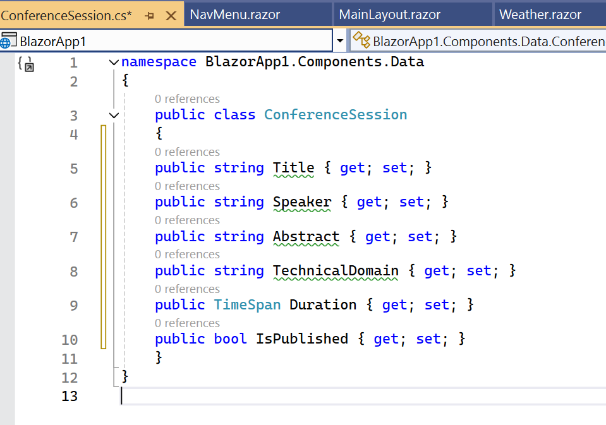Click the class glyph icon in the navigation bar
This screenshot has height=425, width=606.
tap(361, 40)
